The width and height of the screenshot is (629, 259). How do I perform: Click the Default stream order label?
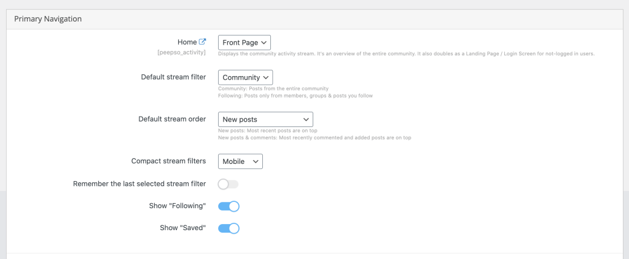point(172,119)
